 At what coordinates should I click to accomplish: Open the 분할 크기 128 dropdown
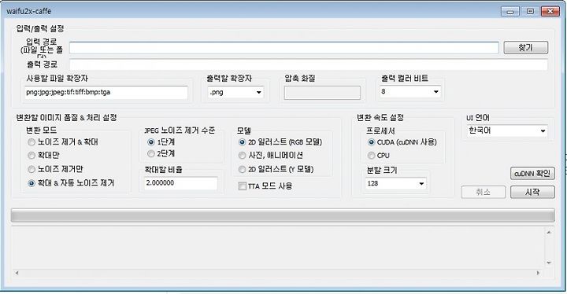click(x=395, y=183)
